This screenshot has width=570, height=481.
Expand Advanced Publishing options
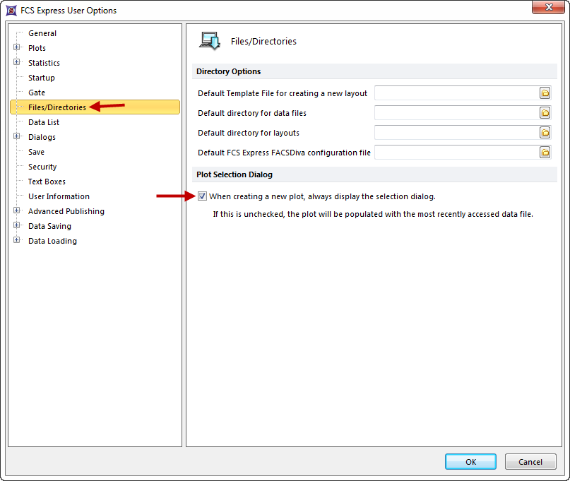(x=17, y=211)
